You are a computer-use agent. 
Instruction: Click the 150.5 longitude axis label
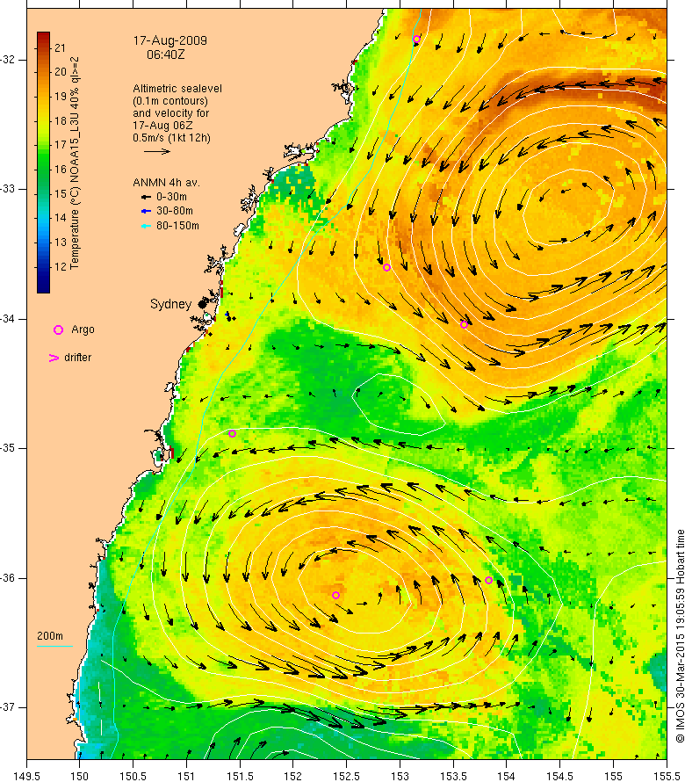pyautogui.click(x=133, y=776)
